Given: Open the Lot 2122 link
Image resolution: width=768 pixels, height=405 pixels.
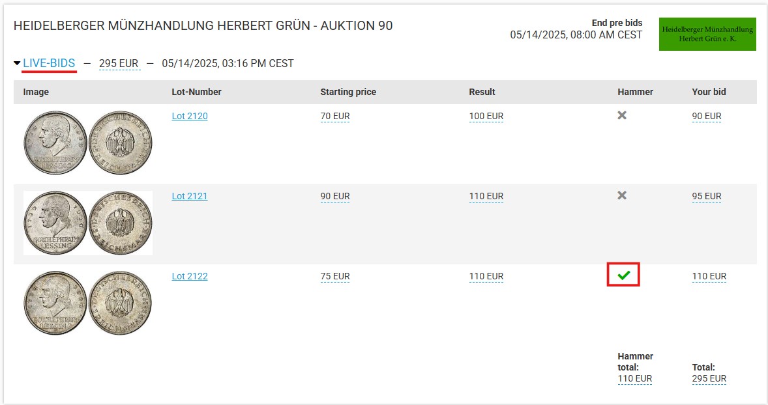Looking at the screenshot, I should [x=190, y=276].
